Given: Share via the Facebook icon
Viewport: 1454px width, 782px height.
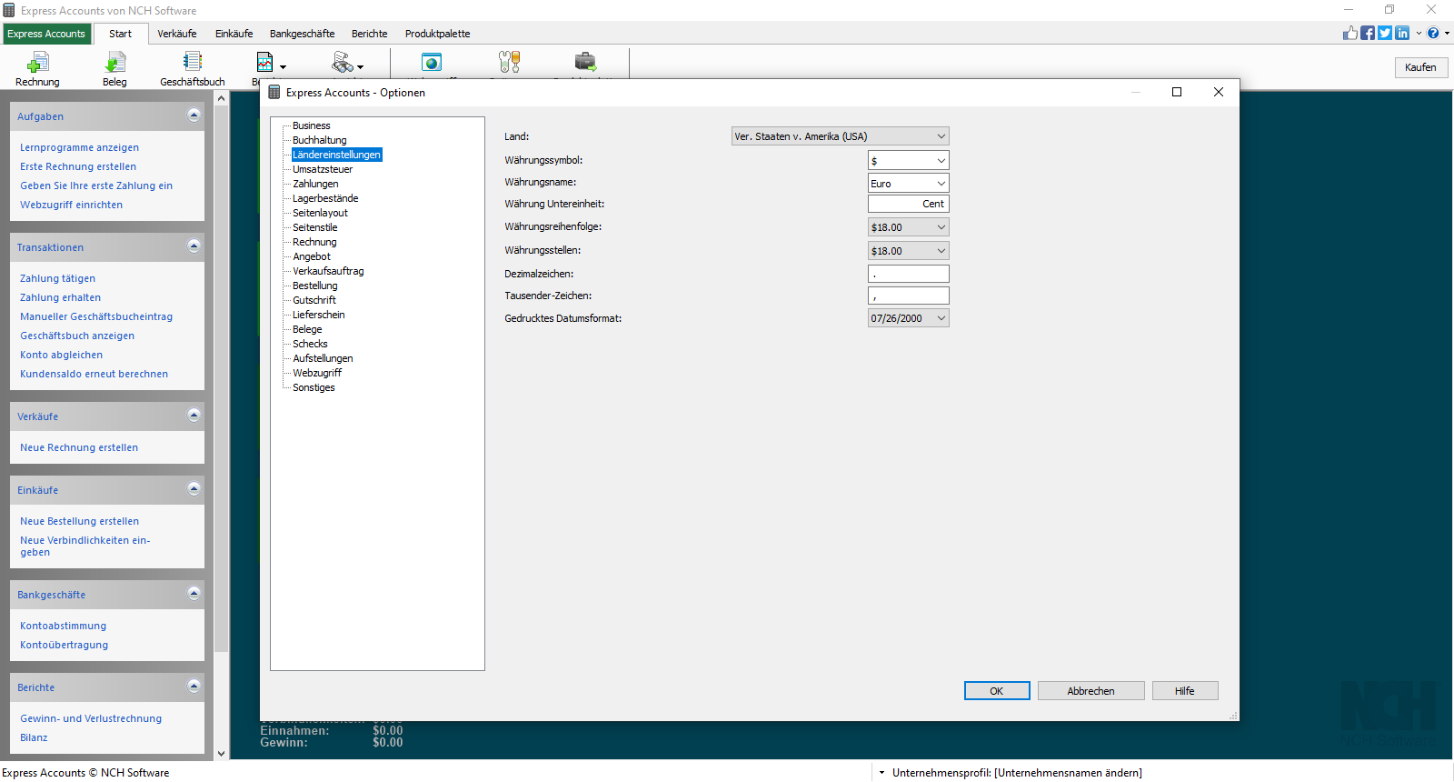Looking at the screenshot, I should (1368, 33).
